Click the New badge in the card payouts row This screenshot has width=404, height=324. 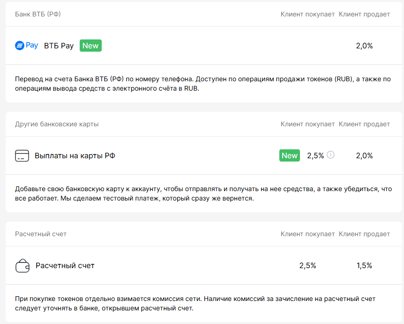click(290, 155)
